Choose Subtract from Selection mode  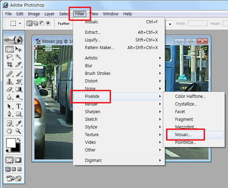42,23
